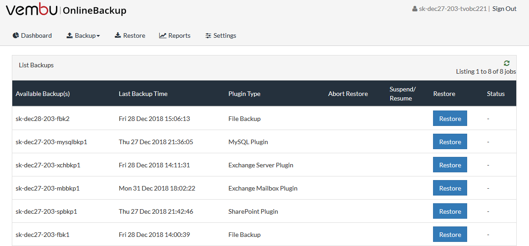The image size is (529, 246).
Task: Select backup name sk-dec27-203-xchbkp1
Action: click(48, 166)
